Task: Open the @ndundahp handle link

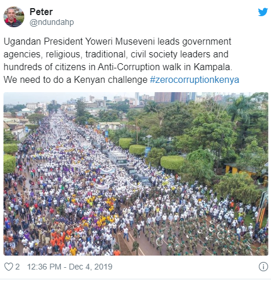Action: point(52,23)
